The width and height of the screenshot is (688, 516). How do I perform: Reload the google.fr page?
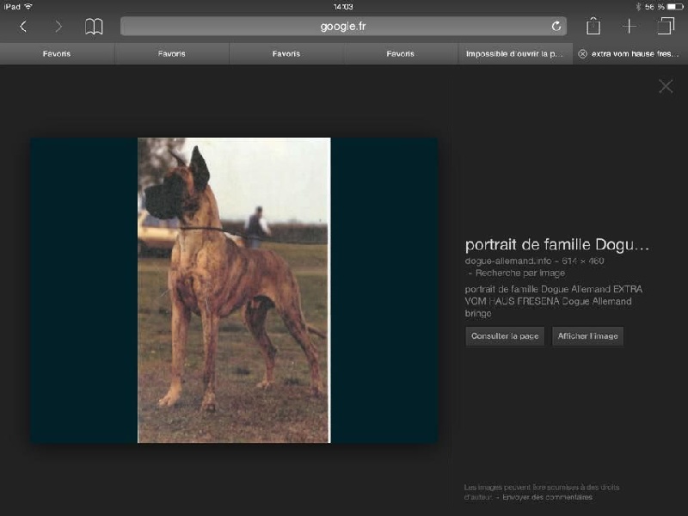click(x=556, y=27)
